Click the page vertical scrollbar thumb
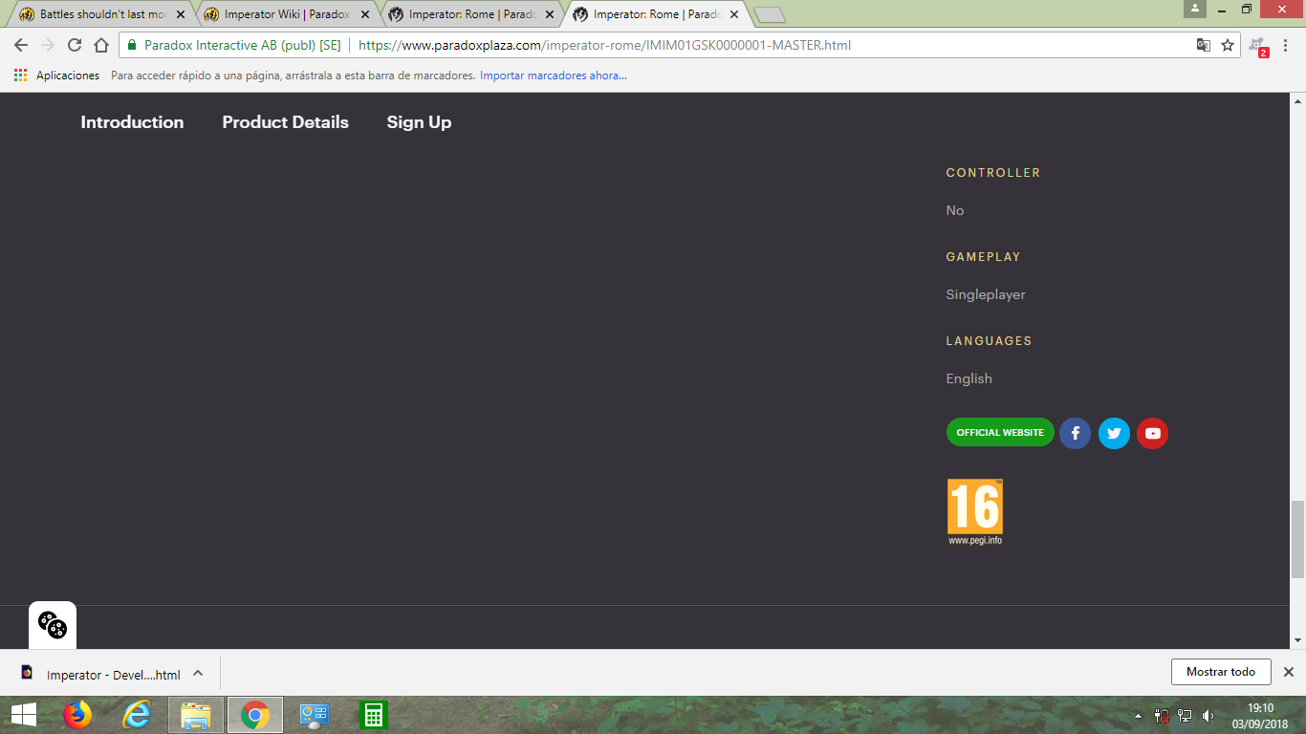Screen dimensions: 1306x734 coord(1297,540)
